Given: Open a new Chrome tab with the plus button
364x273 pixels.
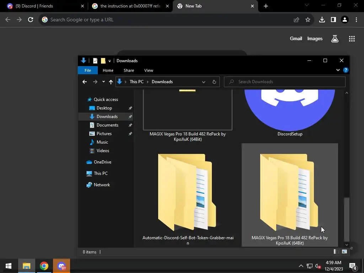Looking at the screenshot, I should coord(266,6).
